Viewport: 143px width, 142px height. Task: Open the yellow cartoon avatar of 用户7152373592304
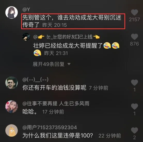(x=12, y=130)
